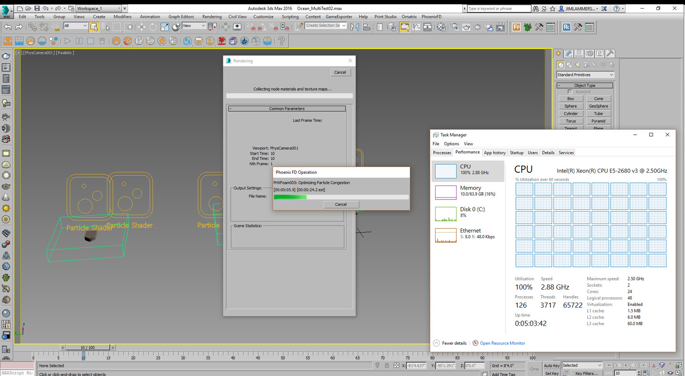Toggle the Auto Key button
Image resolution: width=685 pixels, height=376 pixels.
pyautogui.click(x=552, y=366)
